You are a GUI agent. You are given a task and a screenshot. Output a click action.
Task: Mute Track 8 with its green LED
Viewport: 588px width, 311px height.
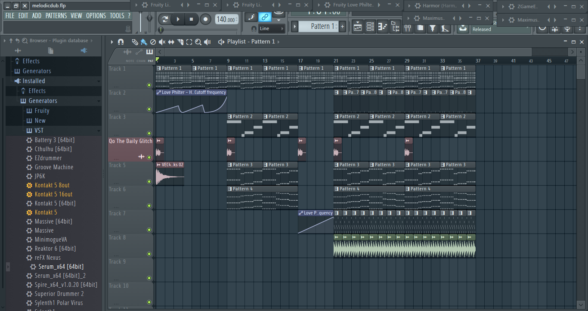pos(149,254)
